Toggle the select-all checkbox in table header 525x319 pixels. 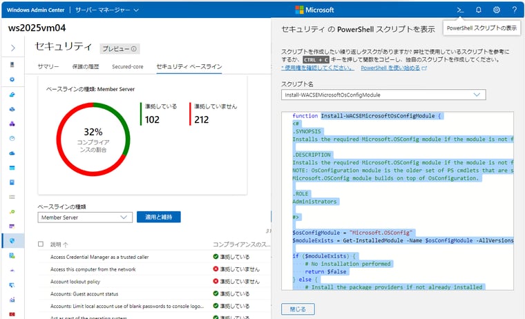41,244
